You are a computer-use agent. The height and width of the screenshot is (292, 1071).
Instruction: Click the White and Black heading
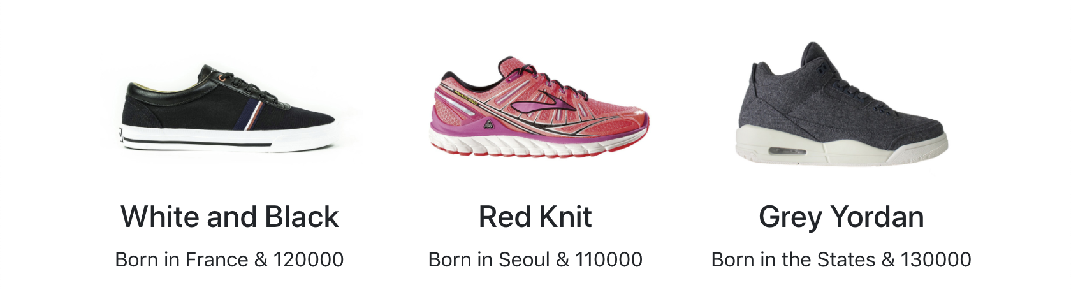click(229, 217)
